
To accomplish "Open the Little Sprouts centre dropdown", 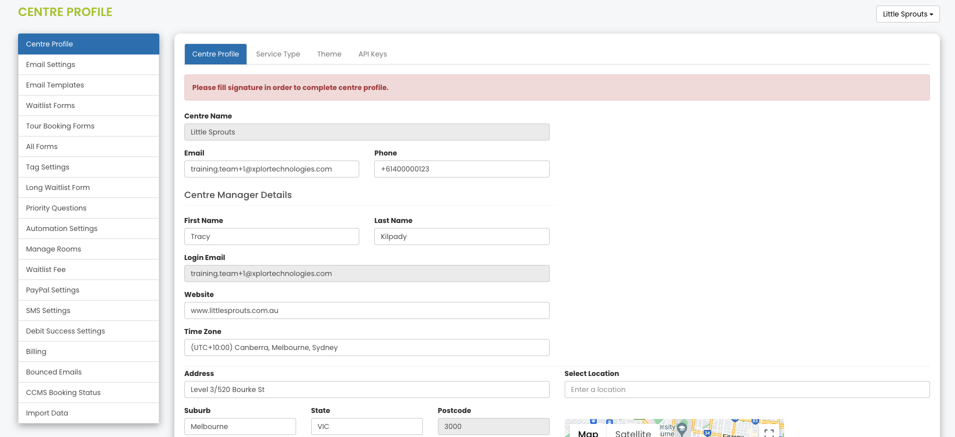I will 907,14.
